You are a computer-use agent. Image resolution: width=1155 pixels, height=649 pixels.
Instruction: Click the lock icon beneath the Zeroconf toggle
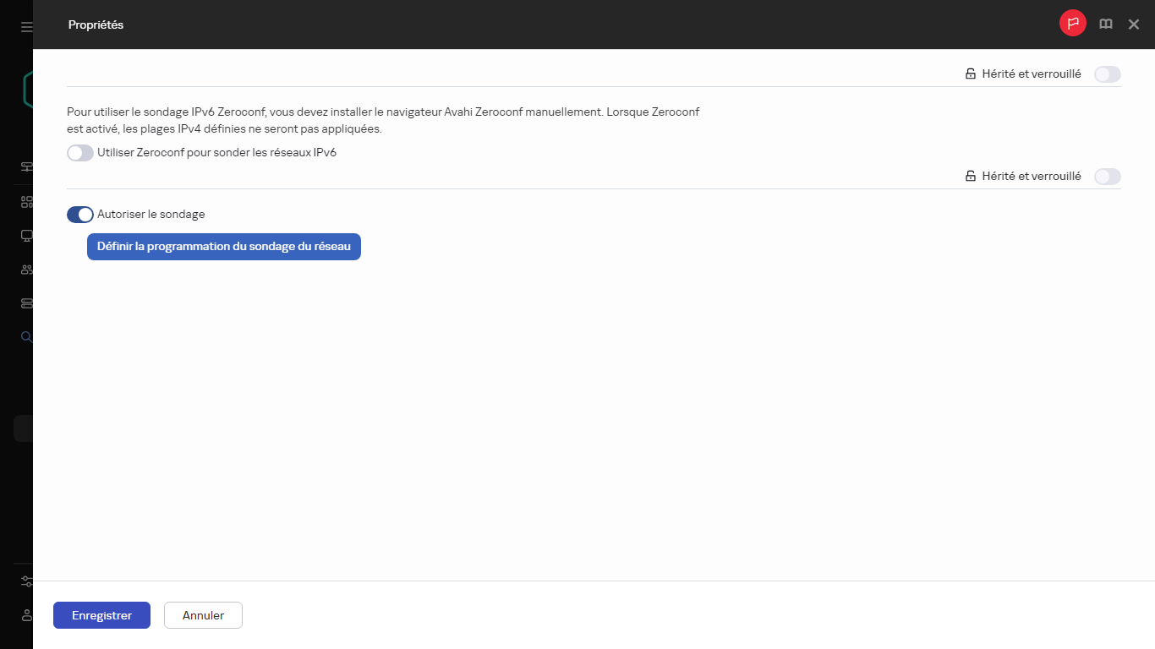[971, 177]
